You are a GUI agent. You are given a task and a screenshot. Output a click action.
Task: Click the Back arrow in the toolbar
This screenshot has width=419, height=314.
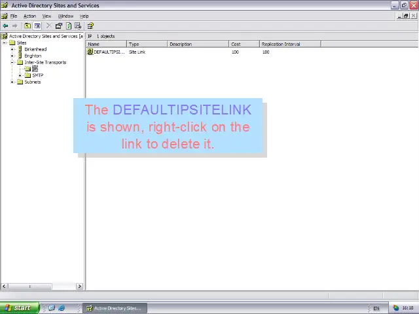[x=5, y=26]
